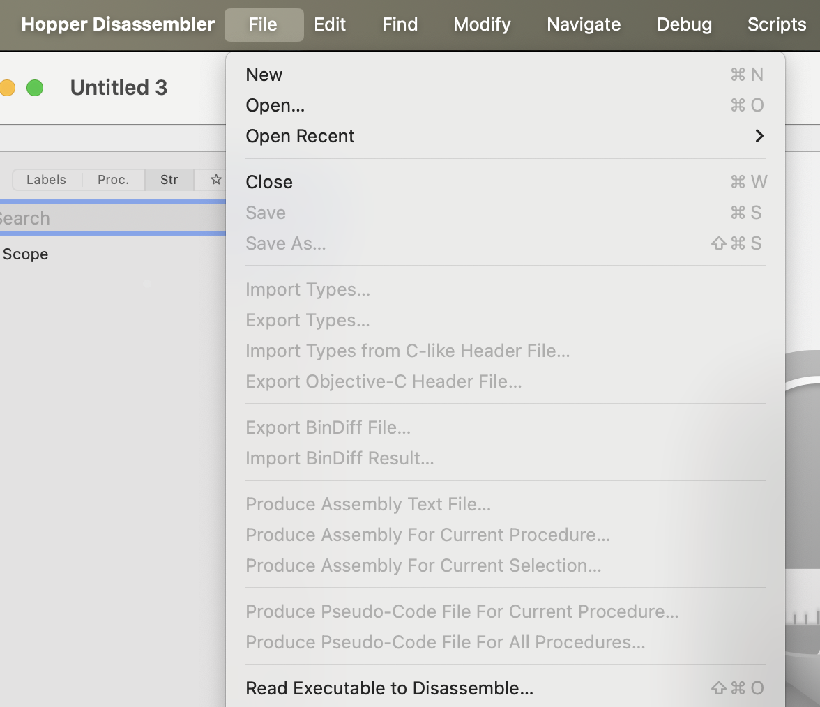The image size is (820, 707).
Task: Open the Scripts menu
Action: [777, 24]
